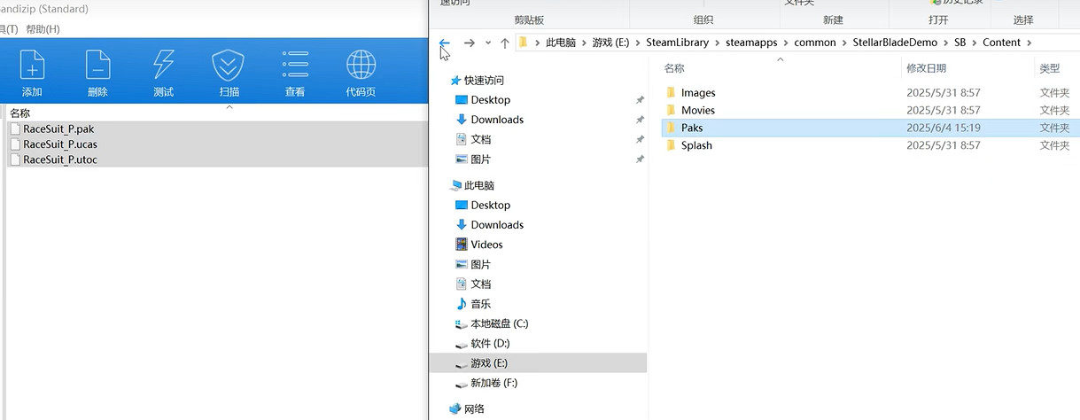Go up one folder level arrow

[505, 43]
